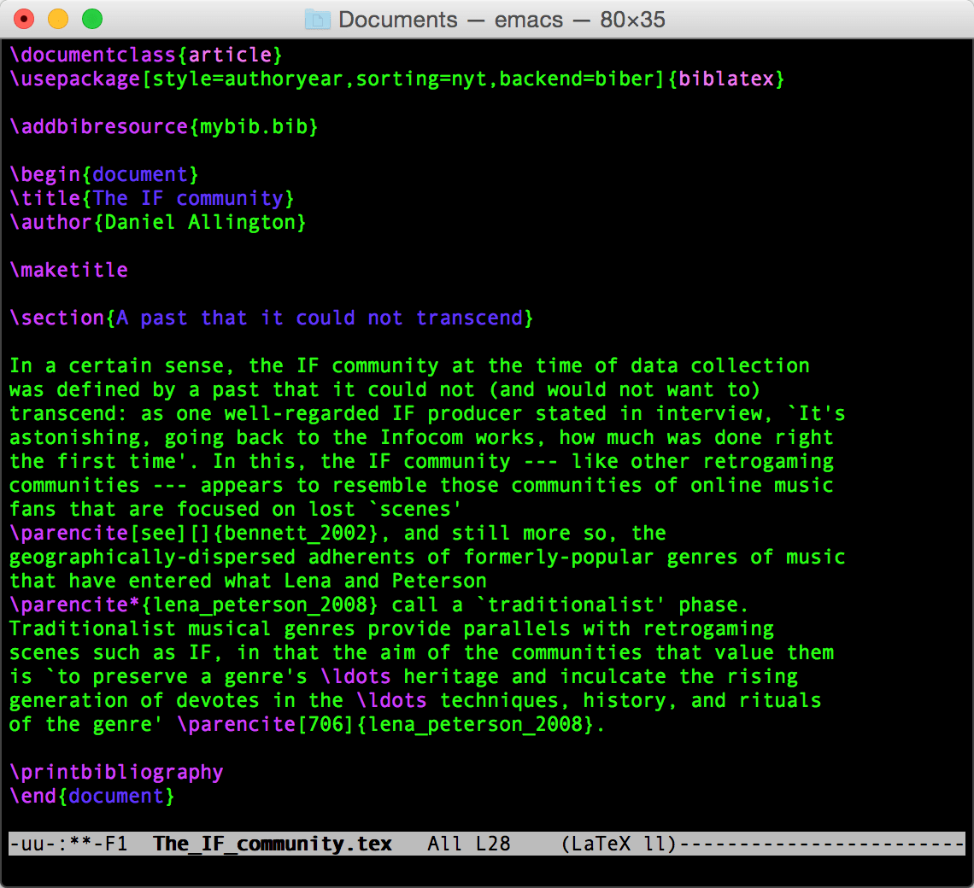Click the \addbibresource command
Image resolution: width=974 pixels, height=888 pixels.
point(99,127)
